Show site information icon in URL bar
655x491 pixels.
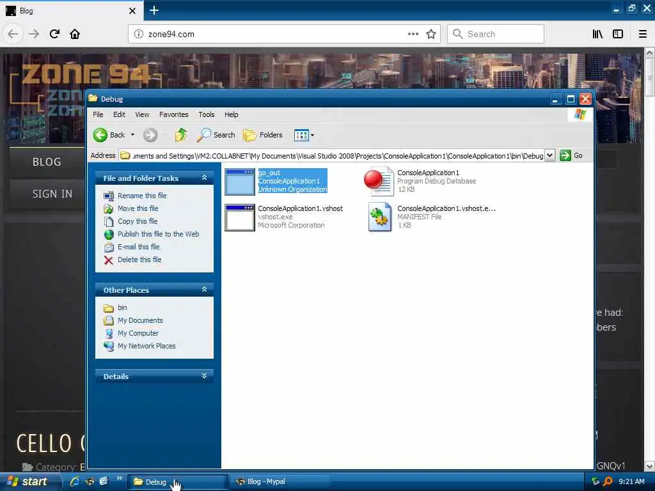coord(138,35)
